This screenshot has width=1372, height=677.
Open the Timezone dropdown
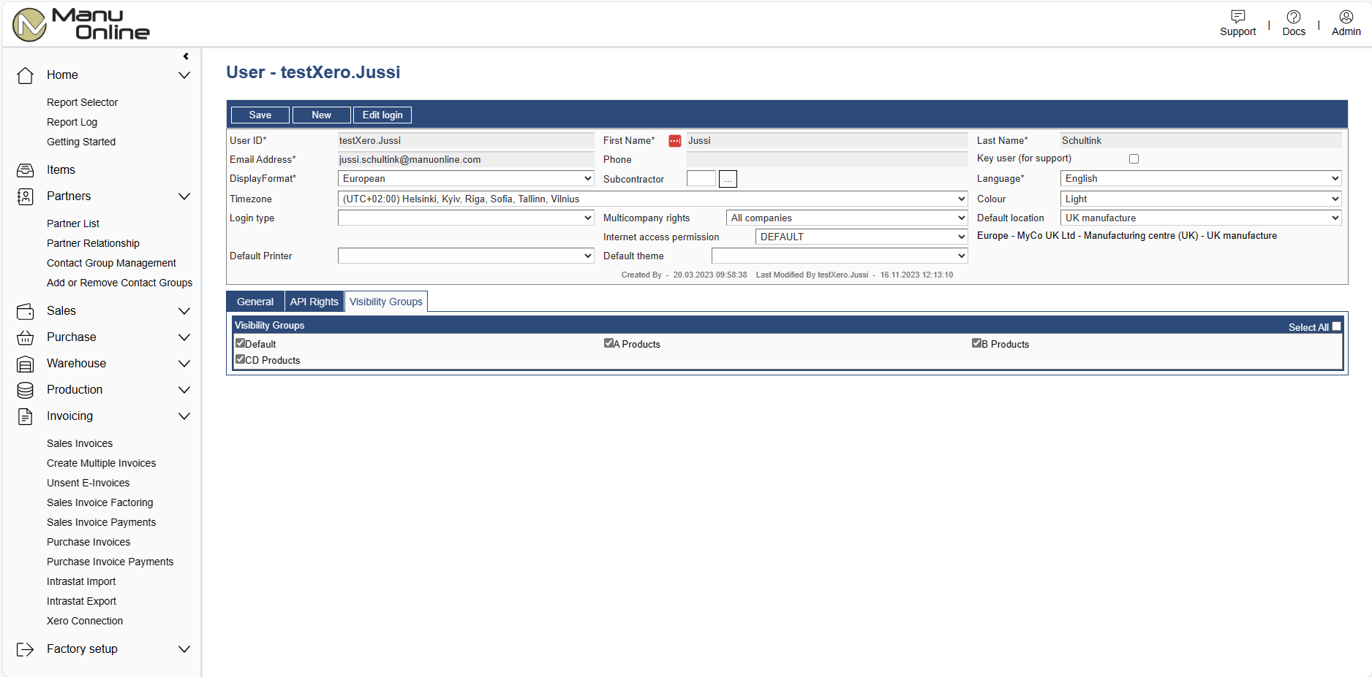(x=652, y=199)
